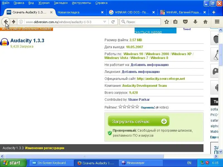Open the Справка menu

coord(101,3)
